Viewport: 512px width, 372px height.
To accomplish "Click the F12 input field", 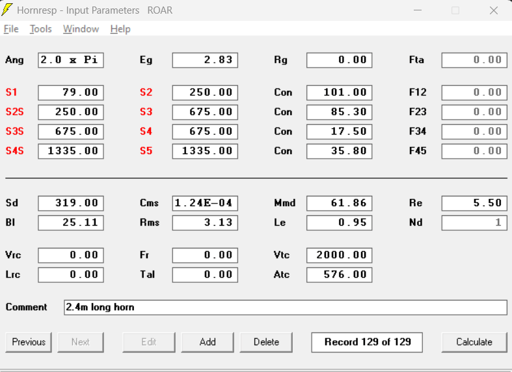I will coord(474,92).
